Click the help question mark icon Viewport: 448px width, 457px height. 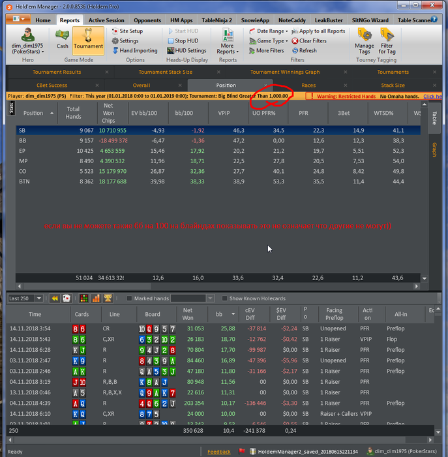point(434,19)
